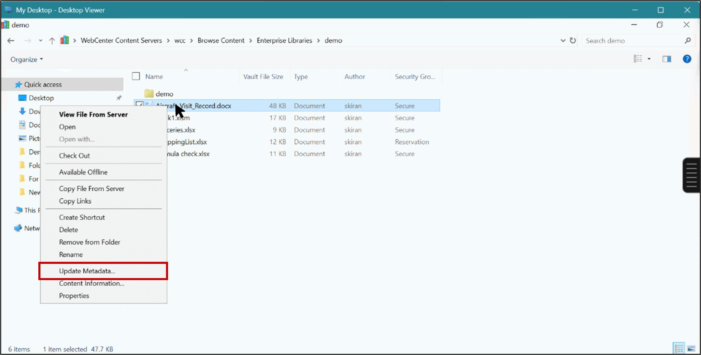Screen dimensions: 701x355
Task: Toggle the select-all checkbox in column header
Action: click(x=136, y=76)
